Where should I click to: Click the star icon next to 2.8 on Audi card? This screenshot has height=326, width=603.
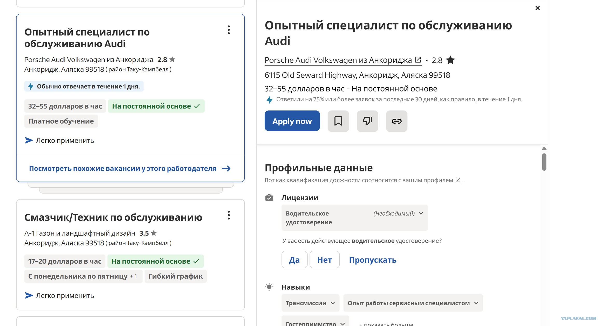172,59
